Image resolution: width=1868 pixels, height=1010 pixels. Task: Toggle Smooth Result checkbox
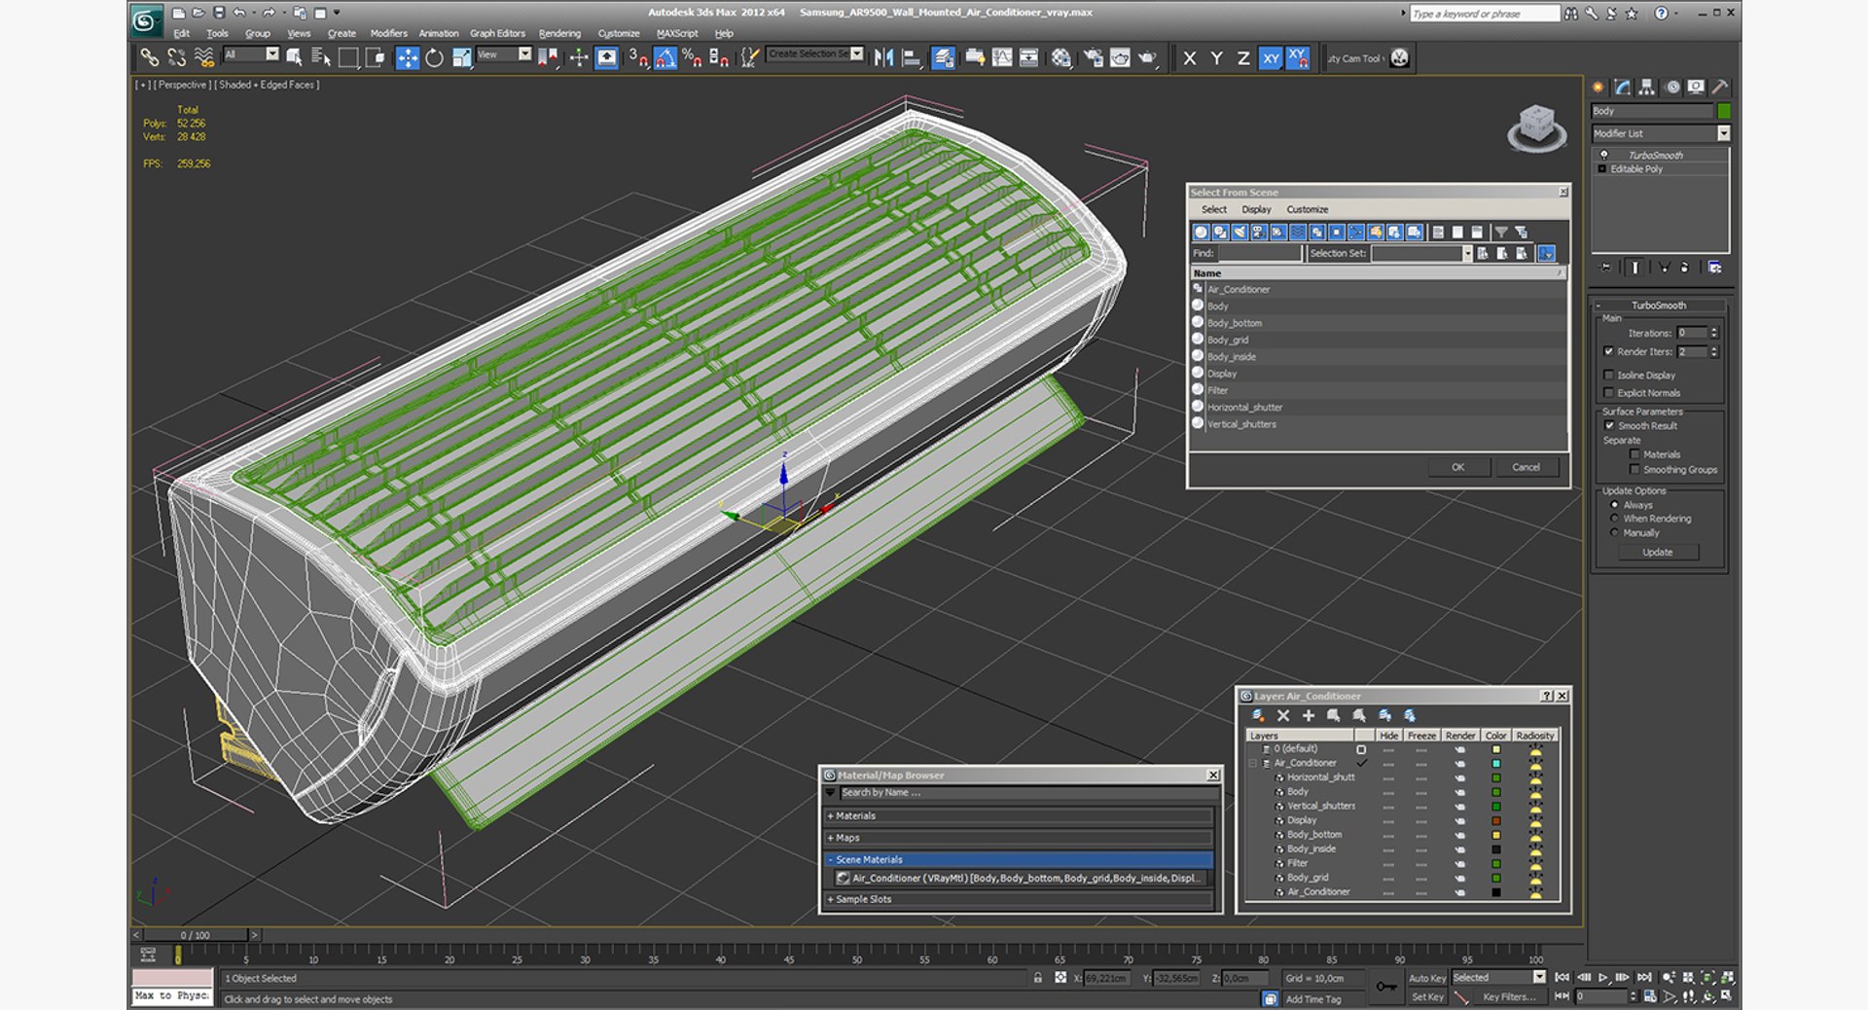coord(1609,425)
